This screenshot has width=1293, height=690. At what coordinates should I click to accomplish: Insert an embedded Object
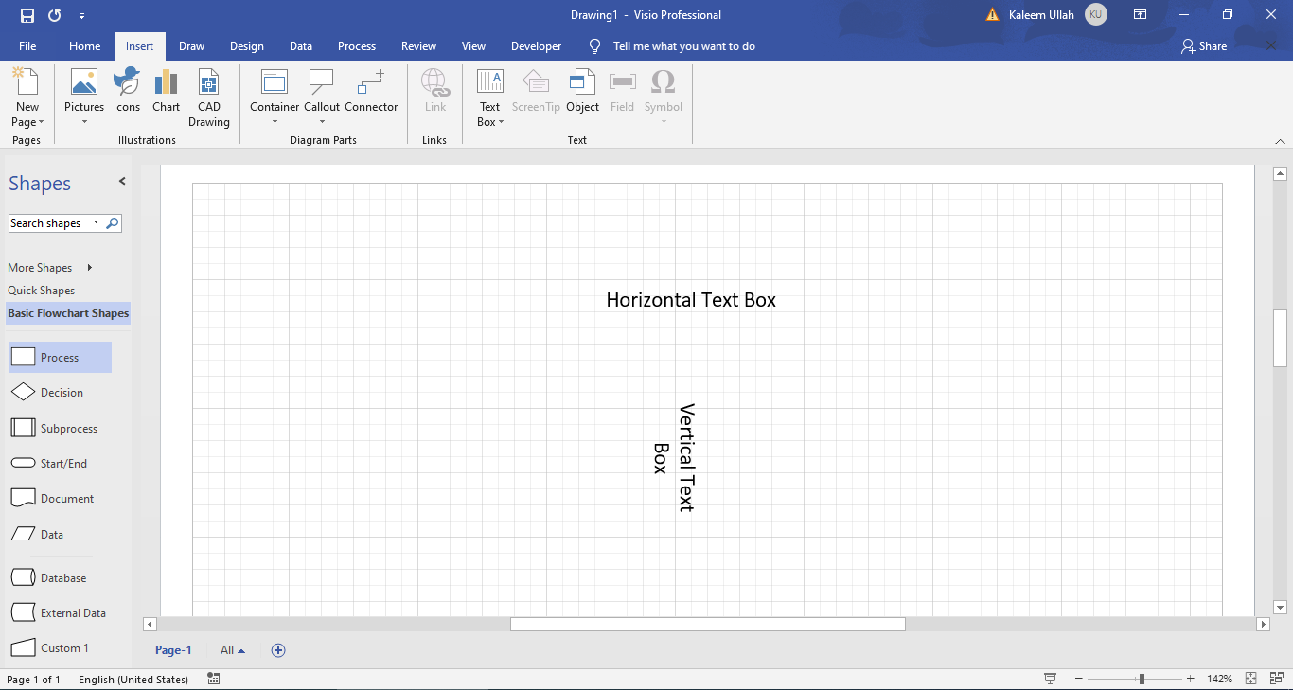582,92
